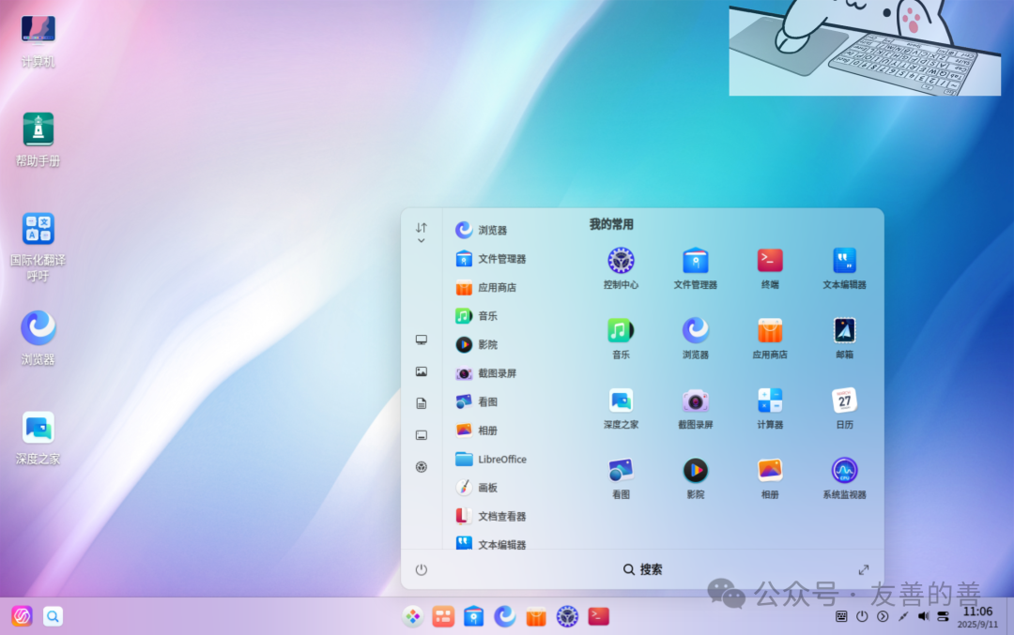Open the 帮助手册 desktop icon
The height and width of the screenshot is (635, 1014).
[38, 139]
